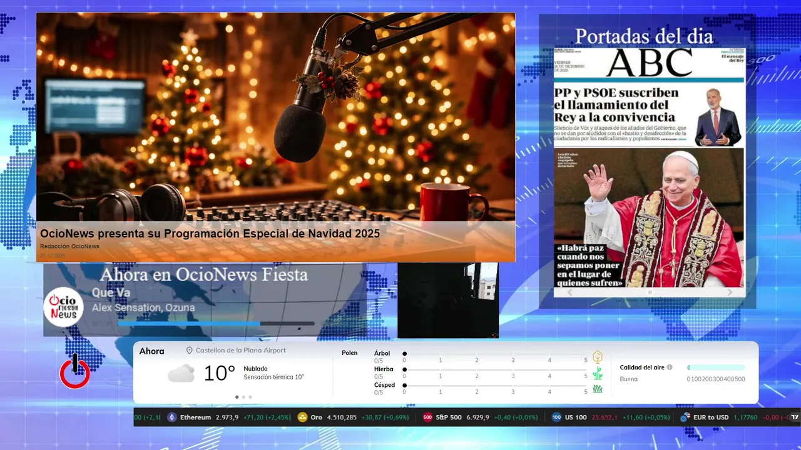The image size is (801, 450).
Task: Click the Hierba 0/5 pollen label
Action: coord(384,372)
